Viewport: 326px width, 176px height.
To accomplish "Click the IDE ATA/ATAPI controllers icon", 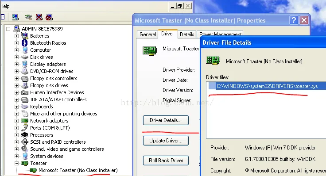I will (25, 100).
